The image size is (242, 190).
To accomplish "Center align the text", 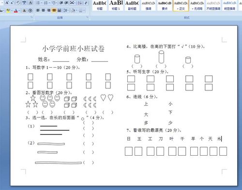I will pyautogui.click(x=43, y=11).
